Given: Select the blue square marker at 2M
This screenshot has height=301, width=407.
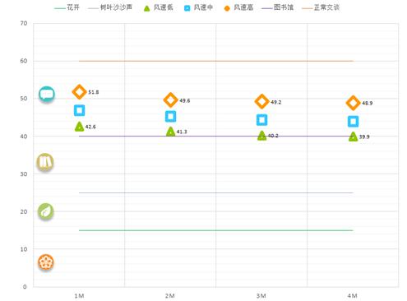Looking at the screenshot, I should [170, 117].
